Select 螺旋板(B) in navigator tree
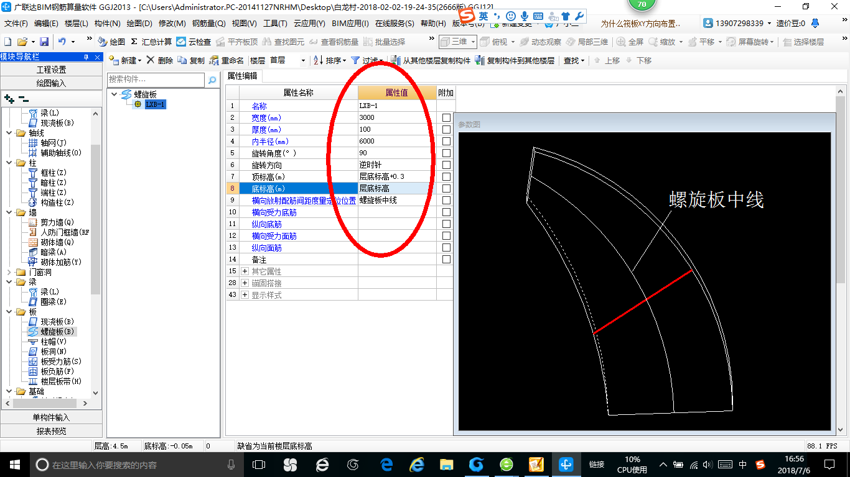This screenshot has height=477, width=850. [57, 332]
